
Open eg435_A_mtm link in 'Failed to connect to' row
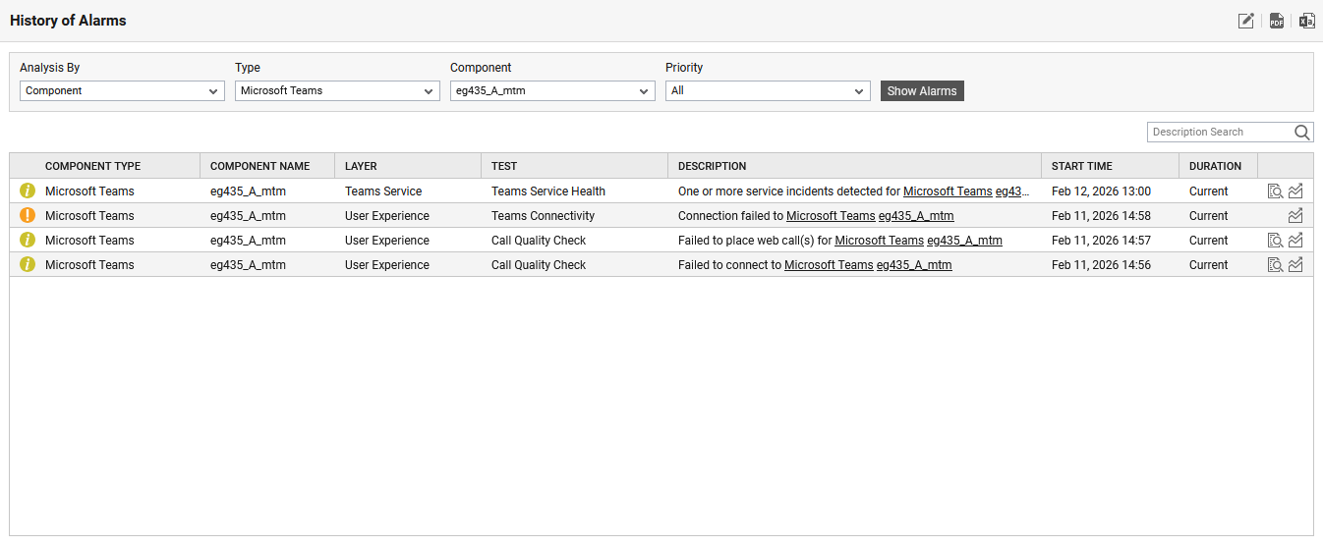[914, 265]
